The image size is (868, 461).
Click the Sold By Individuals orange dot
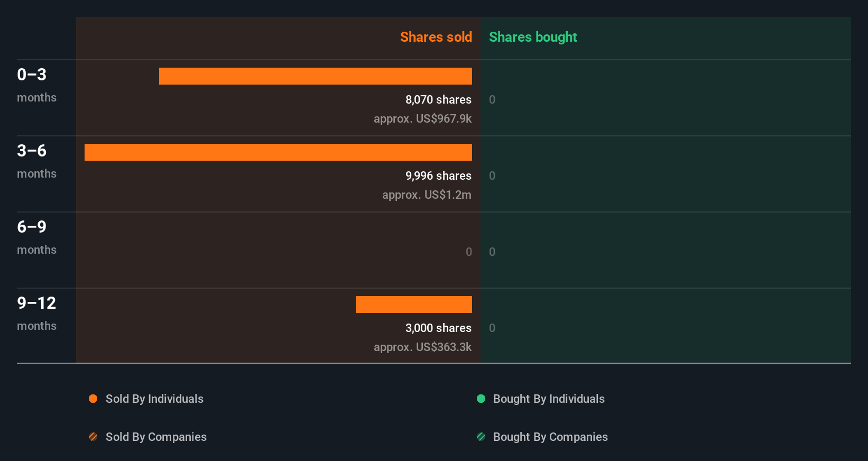(x=93, y=399)
